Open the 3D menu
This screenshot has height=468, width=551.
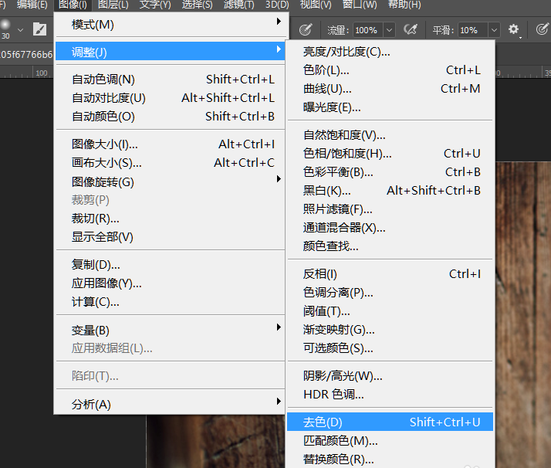tap(277, 5)
